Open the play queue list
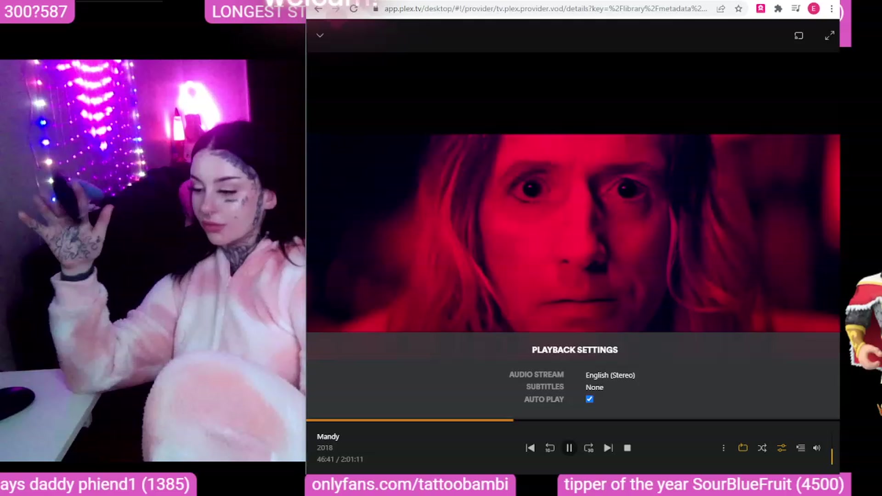Image resolution: width=882 pixels, height=496 pixels. [x=801, y=448]
